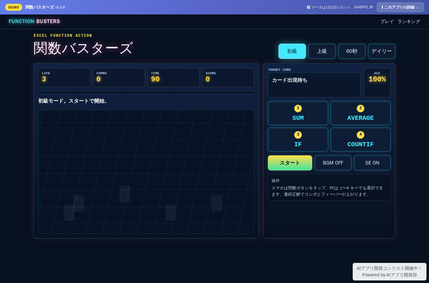
Task: Open このアプリの詳細 info button
Action: (400, 7)
